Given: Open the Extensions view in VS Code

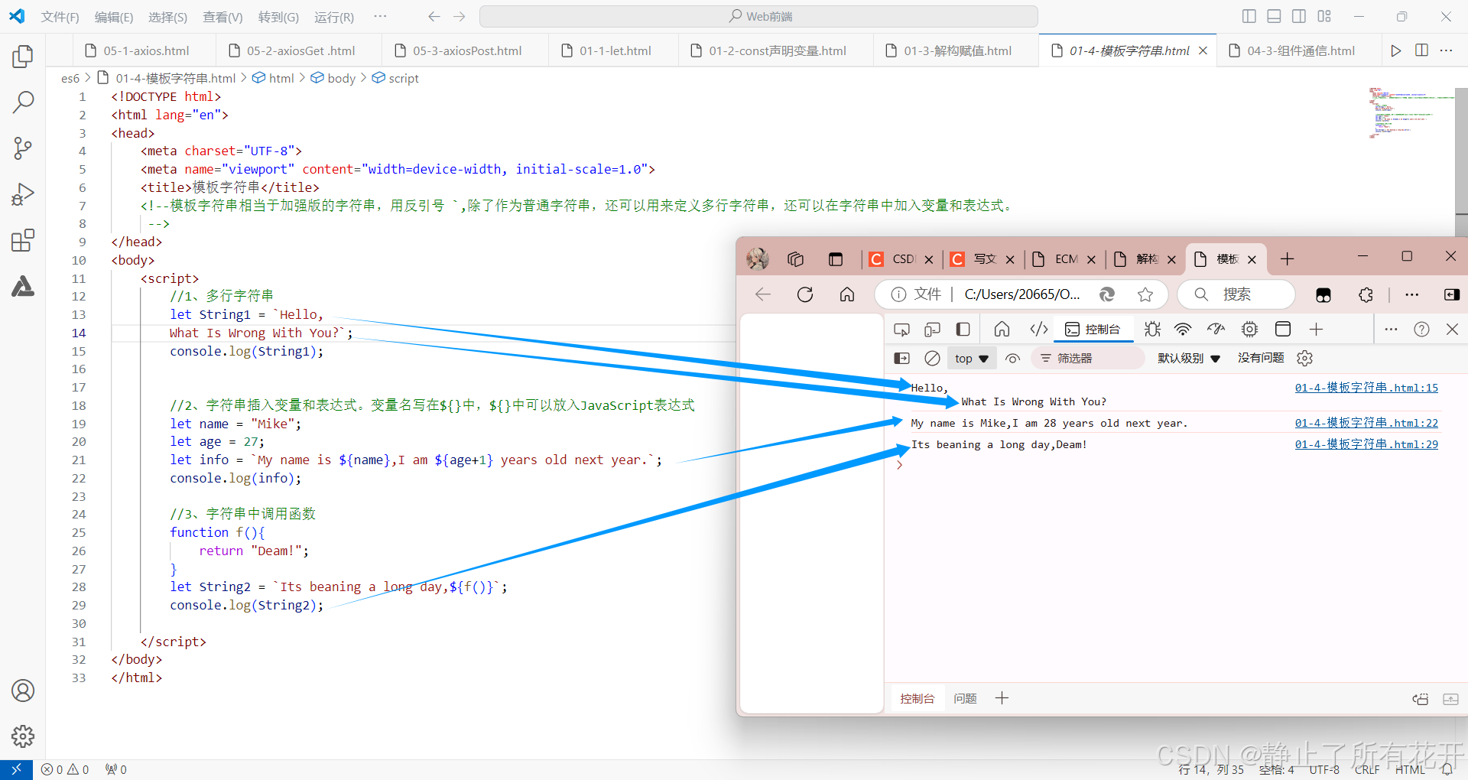Looking at the screenshot, I should point(23,240).
